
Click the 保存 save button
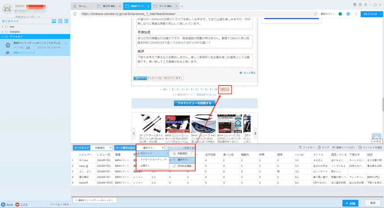(373, 203)
